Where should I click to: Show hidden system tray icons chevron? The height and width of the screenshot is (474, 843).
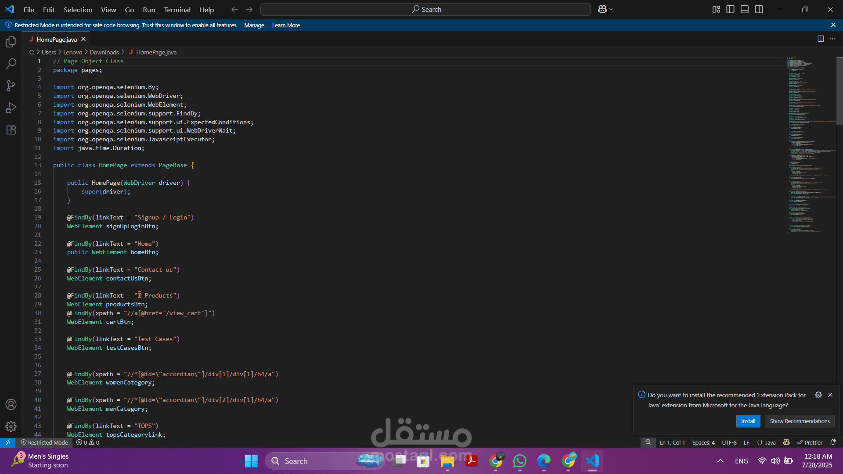coord(720,461)
